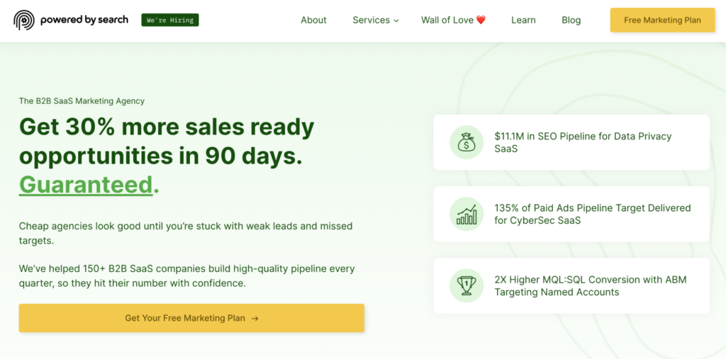Click the underlined Guaranteed link
Viewport: 726px width, 359px height.
click(x=86, y=184)
